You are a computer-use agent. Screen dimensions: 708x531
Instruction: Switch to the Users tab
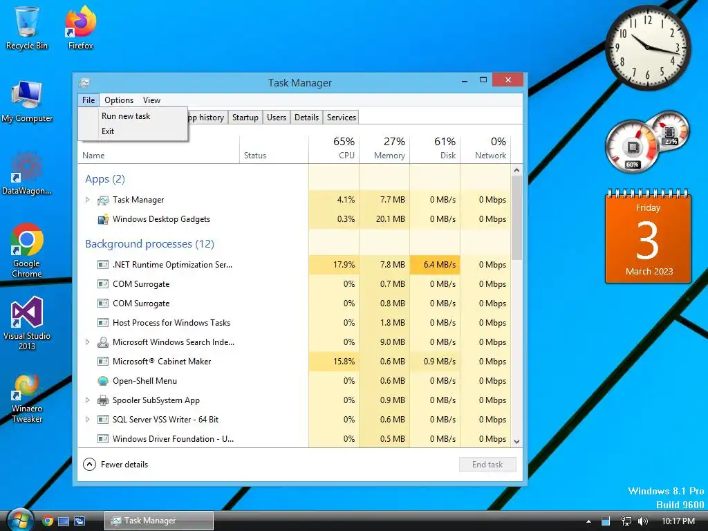tap(277, 118)
